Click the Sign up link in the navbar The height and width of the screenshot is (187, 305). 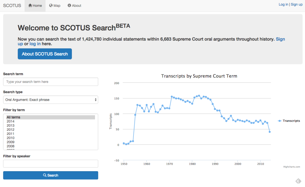point(297,4)
